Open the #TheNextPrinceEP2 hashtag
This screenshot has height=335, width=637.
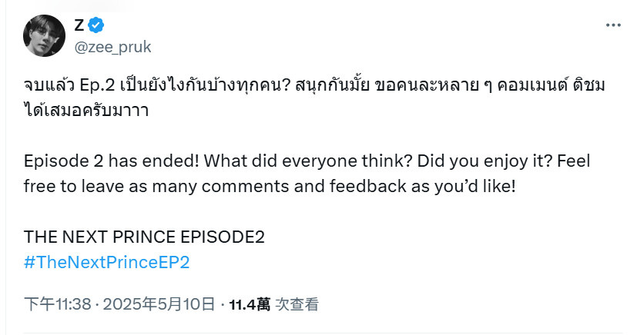(x=106, y=263)
